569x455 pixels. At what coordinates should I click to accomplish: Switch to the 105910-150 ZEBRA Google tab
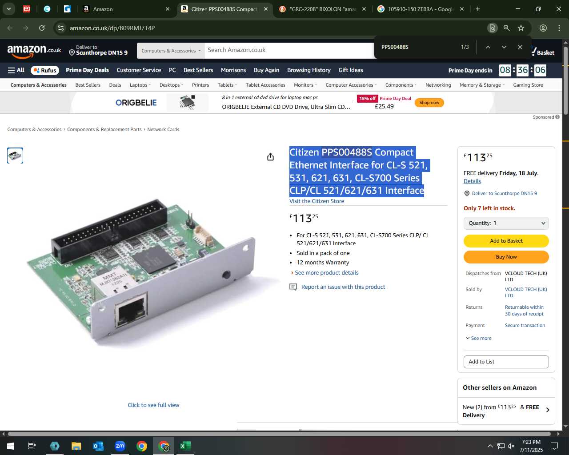tap(420, 9)
